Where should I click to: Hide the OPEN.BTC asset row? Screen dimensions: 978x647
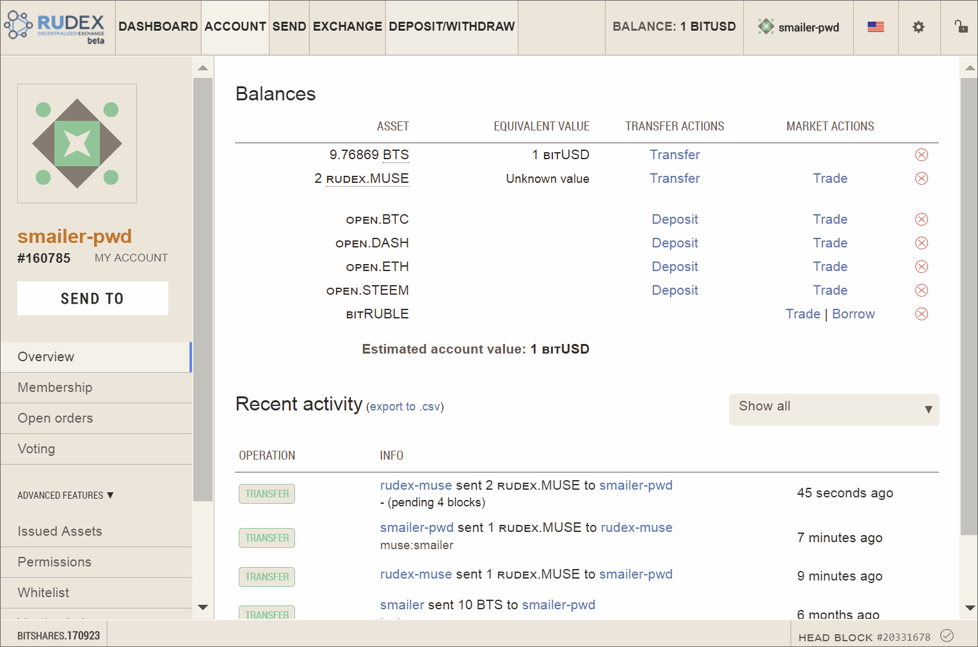click(x=922, y=219)
